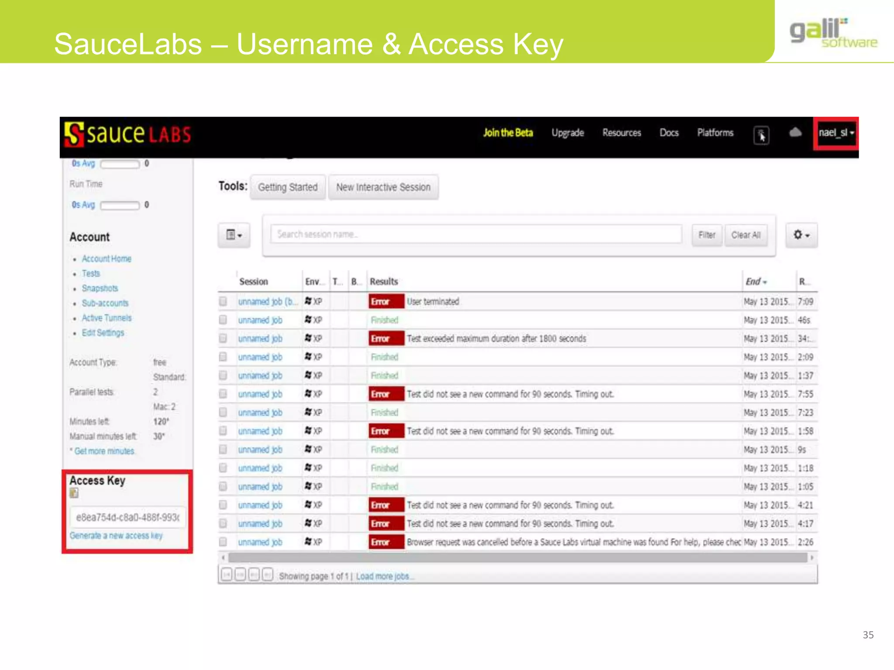Screen dimensions: 894x670
Task: Click Generate a new access key
Action: coord(116,535)
